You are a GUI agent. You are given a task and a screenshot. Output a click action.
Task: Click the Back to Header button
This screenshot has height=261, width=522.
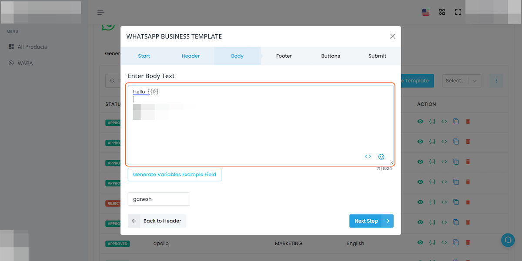[157, 221]
